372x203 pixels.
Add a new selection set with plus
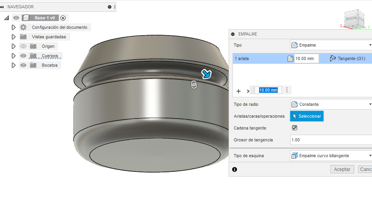239,91
